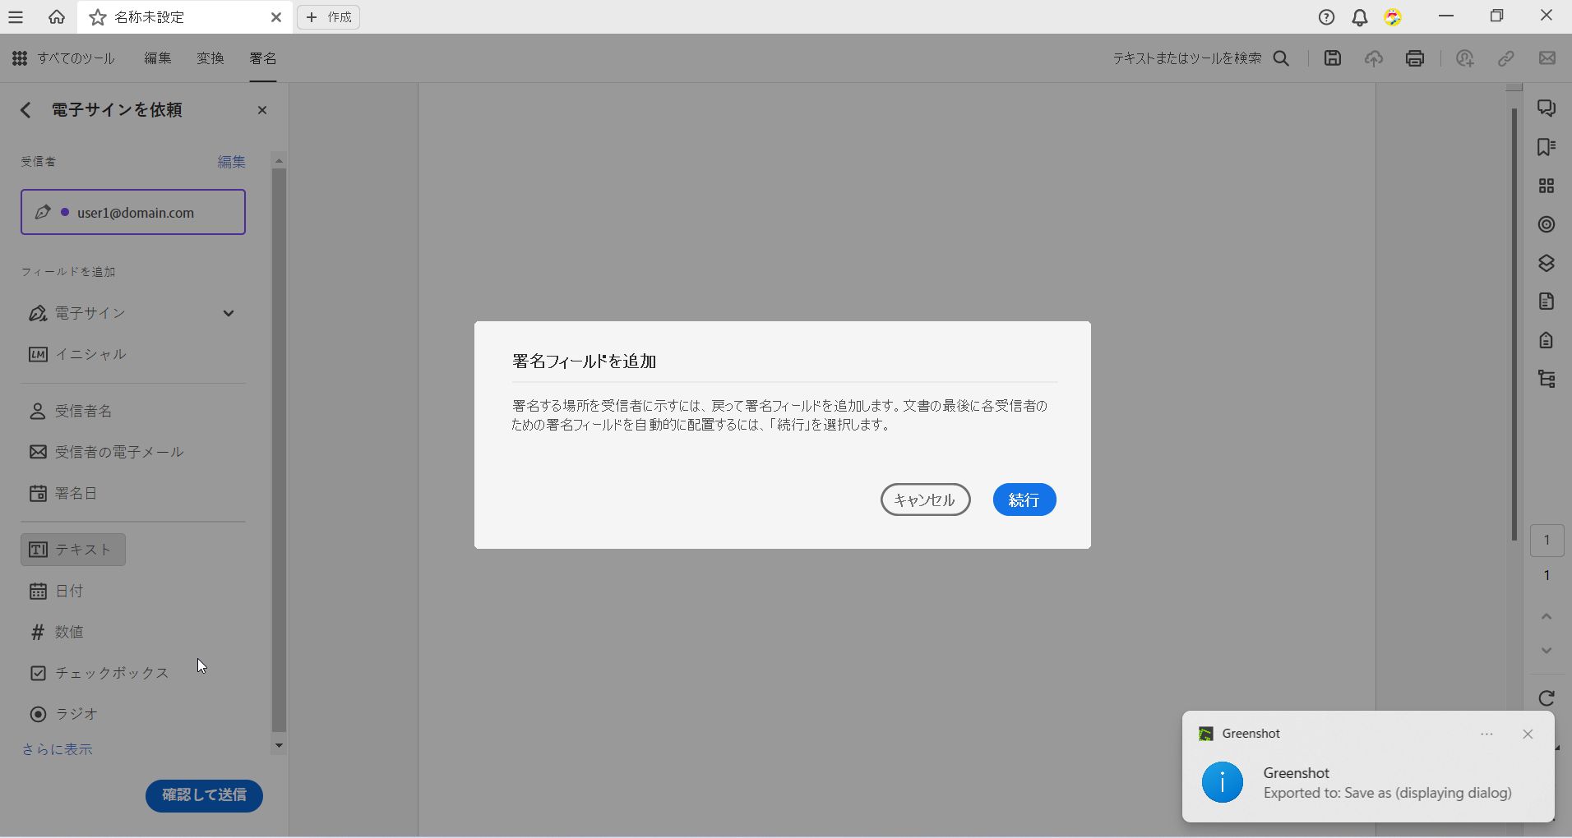This screenshot has width=1572, height=838.
Task: Open the notifications bell icon
Action: [x=1360, y=16]
